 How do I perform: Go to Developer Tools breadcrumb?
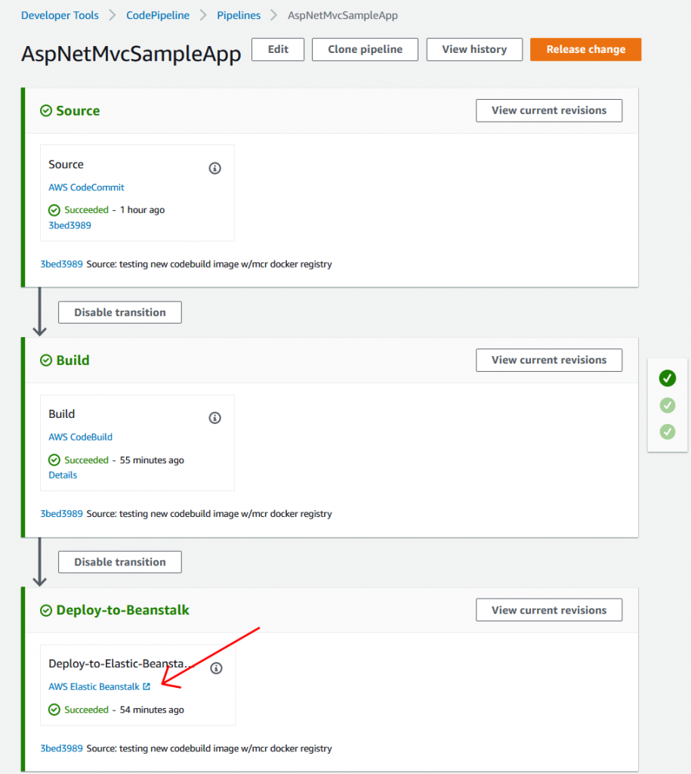60,15
